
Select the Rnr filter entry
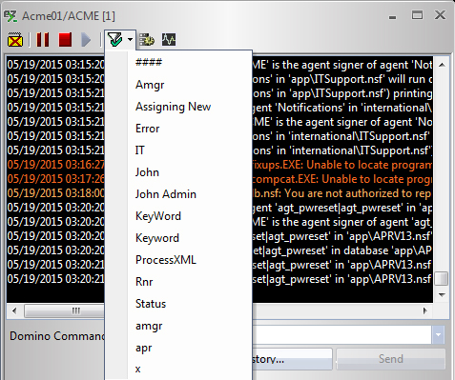144,282
